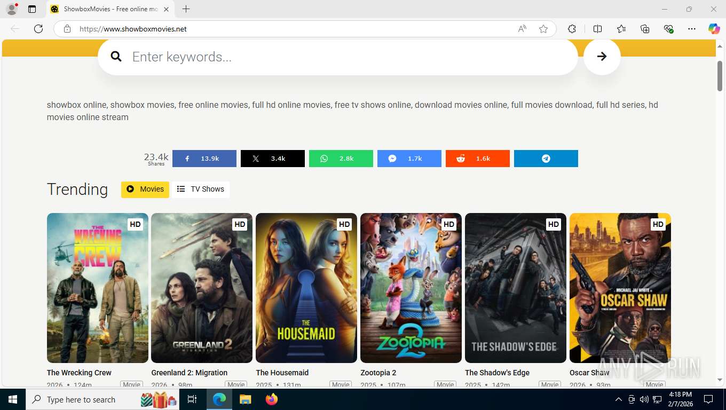Open a new browser tab

tap(186, 9)
